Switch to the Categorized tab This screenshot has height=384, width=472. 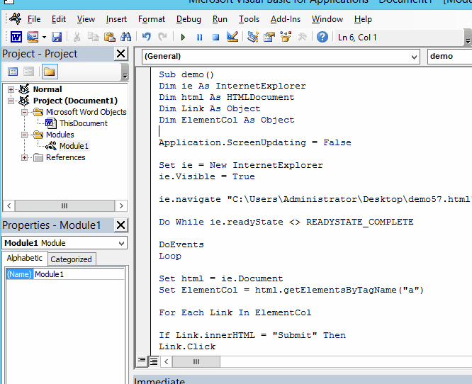[x=71, y=259]
